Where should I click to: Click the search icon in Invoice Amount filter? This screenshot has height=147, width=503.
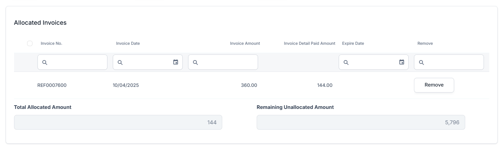pyautogui.click(x=195, y=62)
